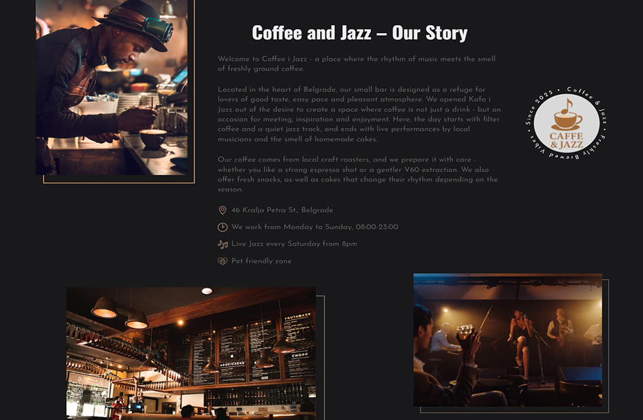Click the local craft roasters paragraph

[358, 175]
